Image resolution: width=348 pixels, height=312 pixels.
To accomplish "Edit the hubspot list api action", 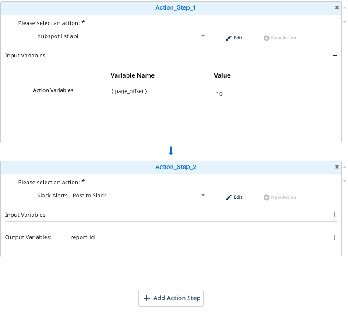I will coord(234,38).
